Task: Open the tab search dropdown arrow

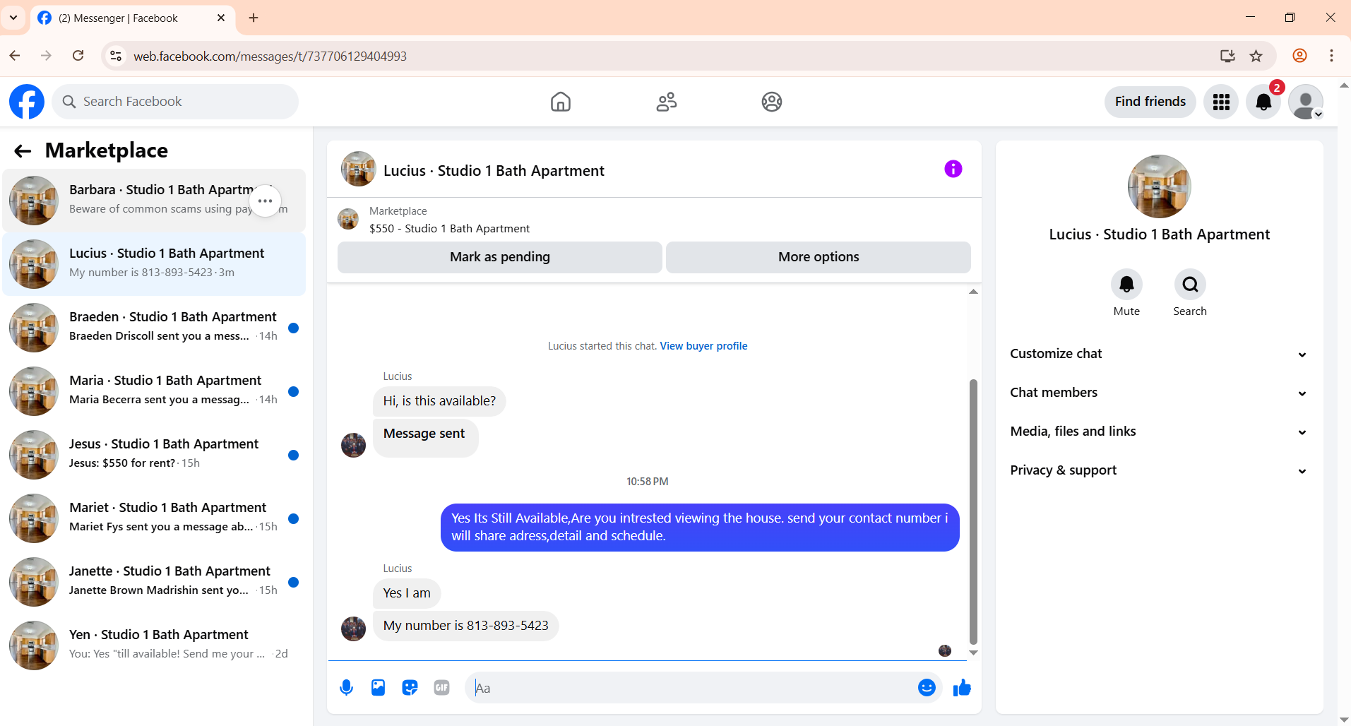Action: pyautogui.click(x=13, y=18)
